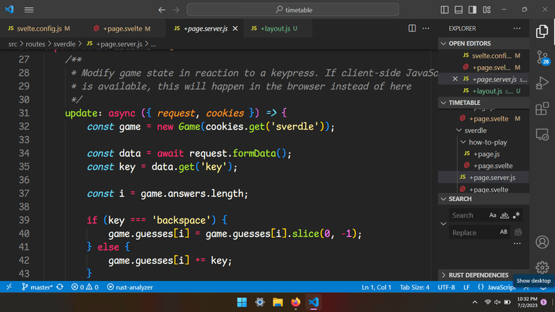Open the Extensions view
The height and width of the screenshot is (312, 555).
pyautogui.click(x=542, y=108)
